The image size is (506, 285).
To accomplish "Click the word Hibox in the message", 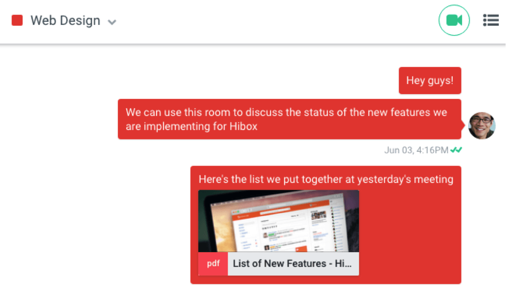I will (243, 126).
